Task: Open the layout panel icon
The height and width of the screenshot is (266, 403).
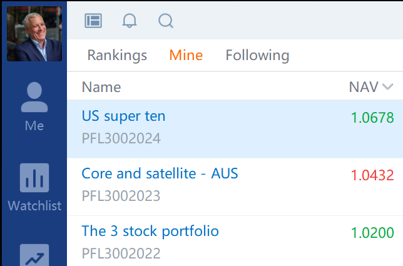Action: [93, 21]
